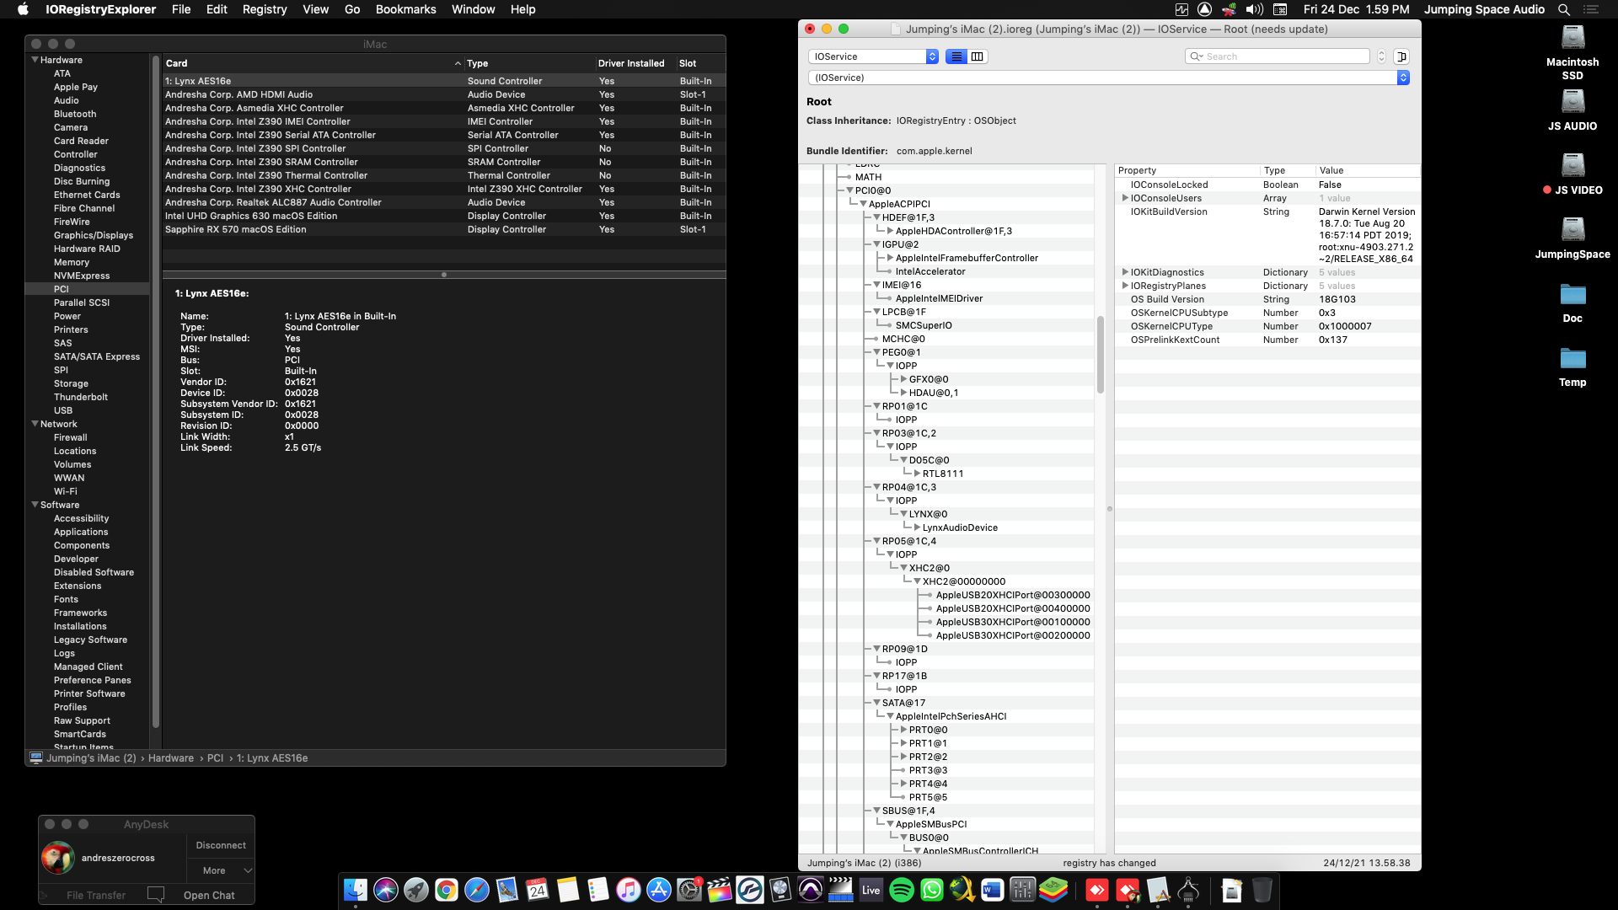Open Trash in the dock
Screen dimensions: 1618x910
click(x=1262, y=890)
